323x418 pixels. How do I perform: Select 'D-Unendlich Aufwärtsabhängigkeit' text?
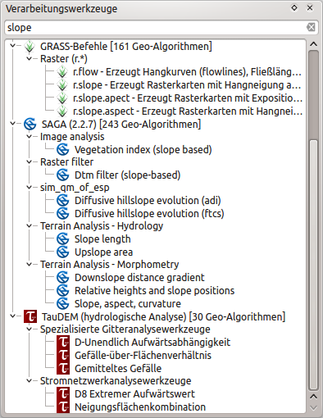(x=152, y=342)
